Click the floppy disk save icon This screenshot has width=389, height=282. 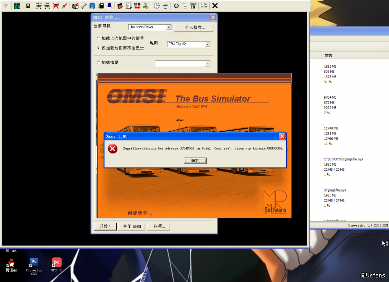pyautogui.click(x=28, y=5)
